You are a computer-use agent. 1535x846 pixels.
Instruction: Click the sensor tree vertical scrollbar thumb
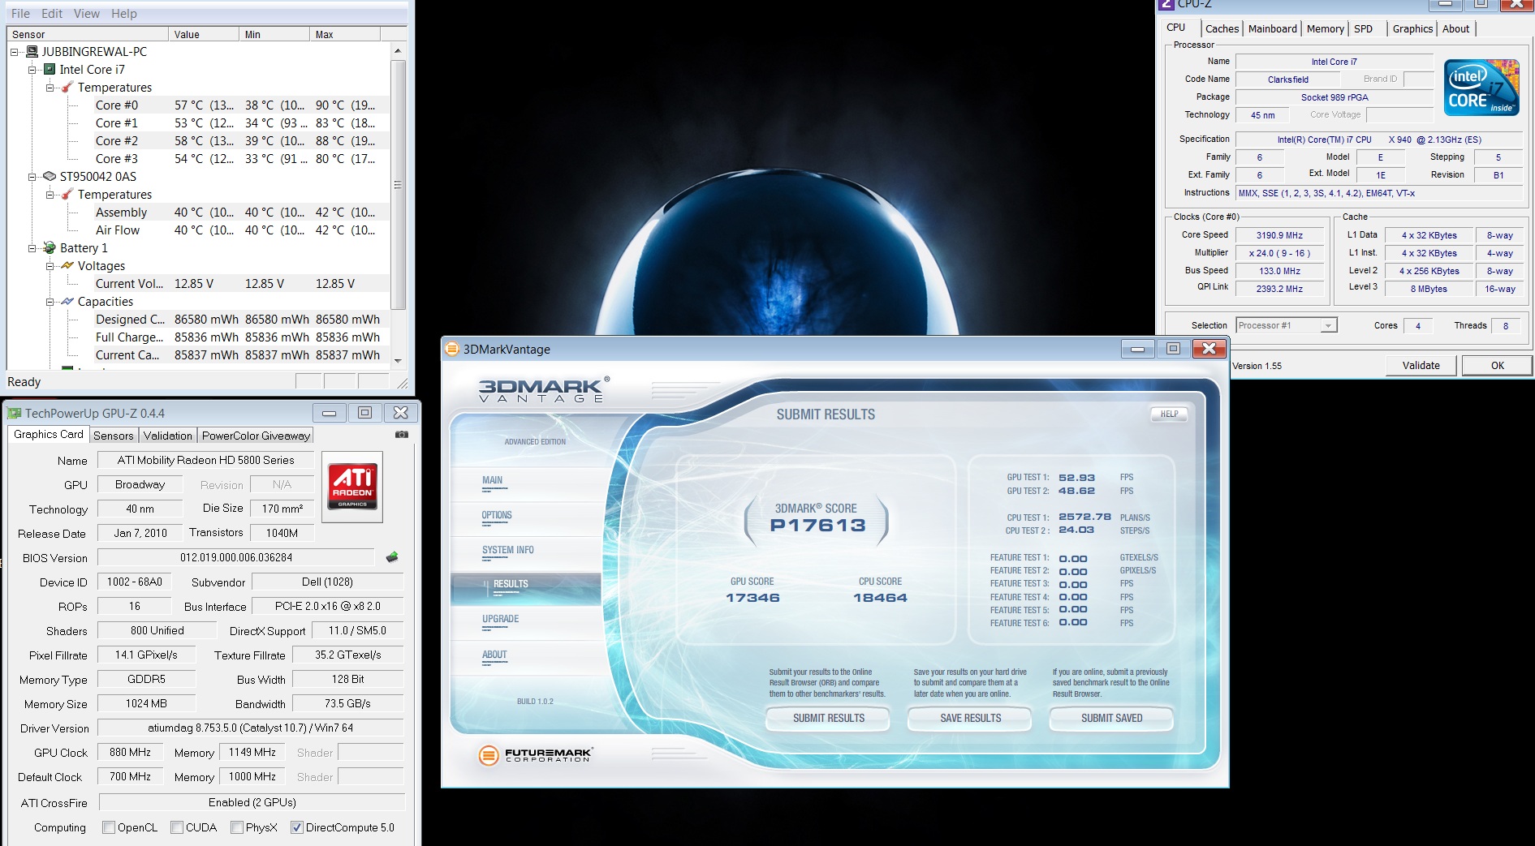pyautogui.click(x=398, y=185)
